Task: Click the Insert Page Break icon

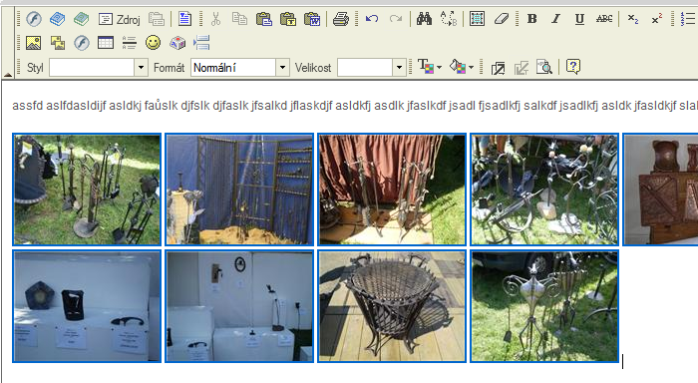Action: pyautogui.click(x=201, y=43)
